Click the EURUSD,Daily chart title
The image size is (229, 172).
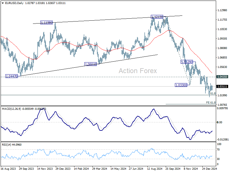[x=14, y=3]
